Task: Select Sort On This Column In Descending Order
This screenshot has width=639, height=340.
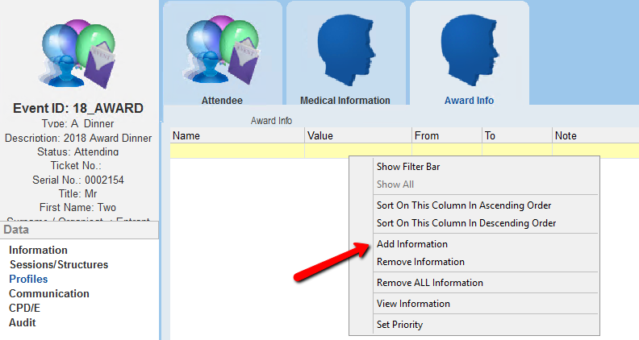Action: point(466,223)
